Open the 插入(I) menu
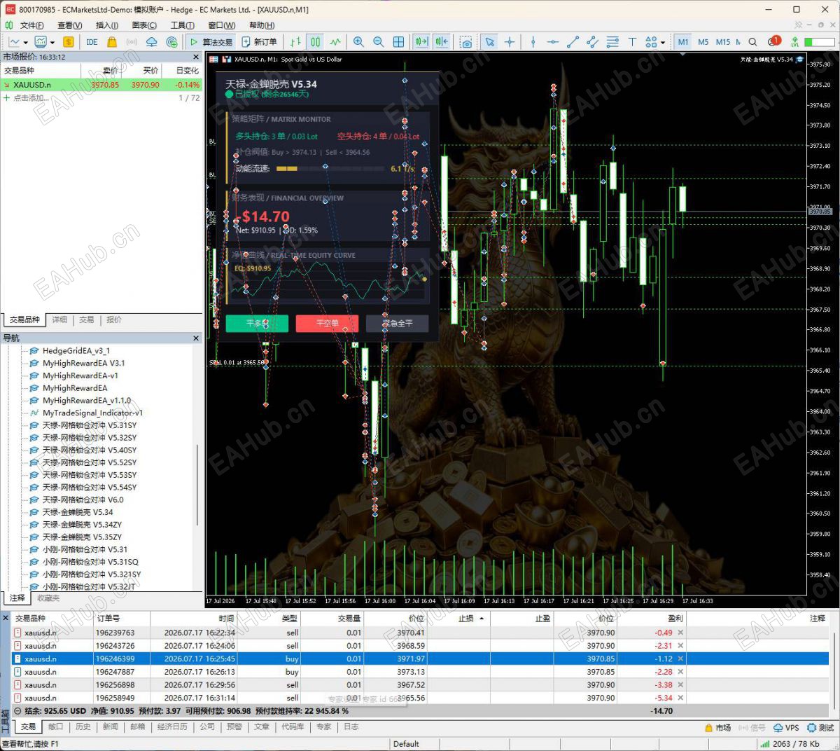 pyautogui.click(x=106, y=25)
